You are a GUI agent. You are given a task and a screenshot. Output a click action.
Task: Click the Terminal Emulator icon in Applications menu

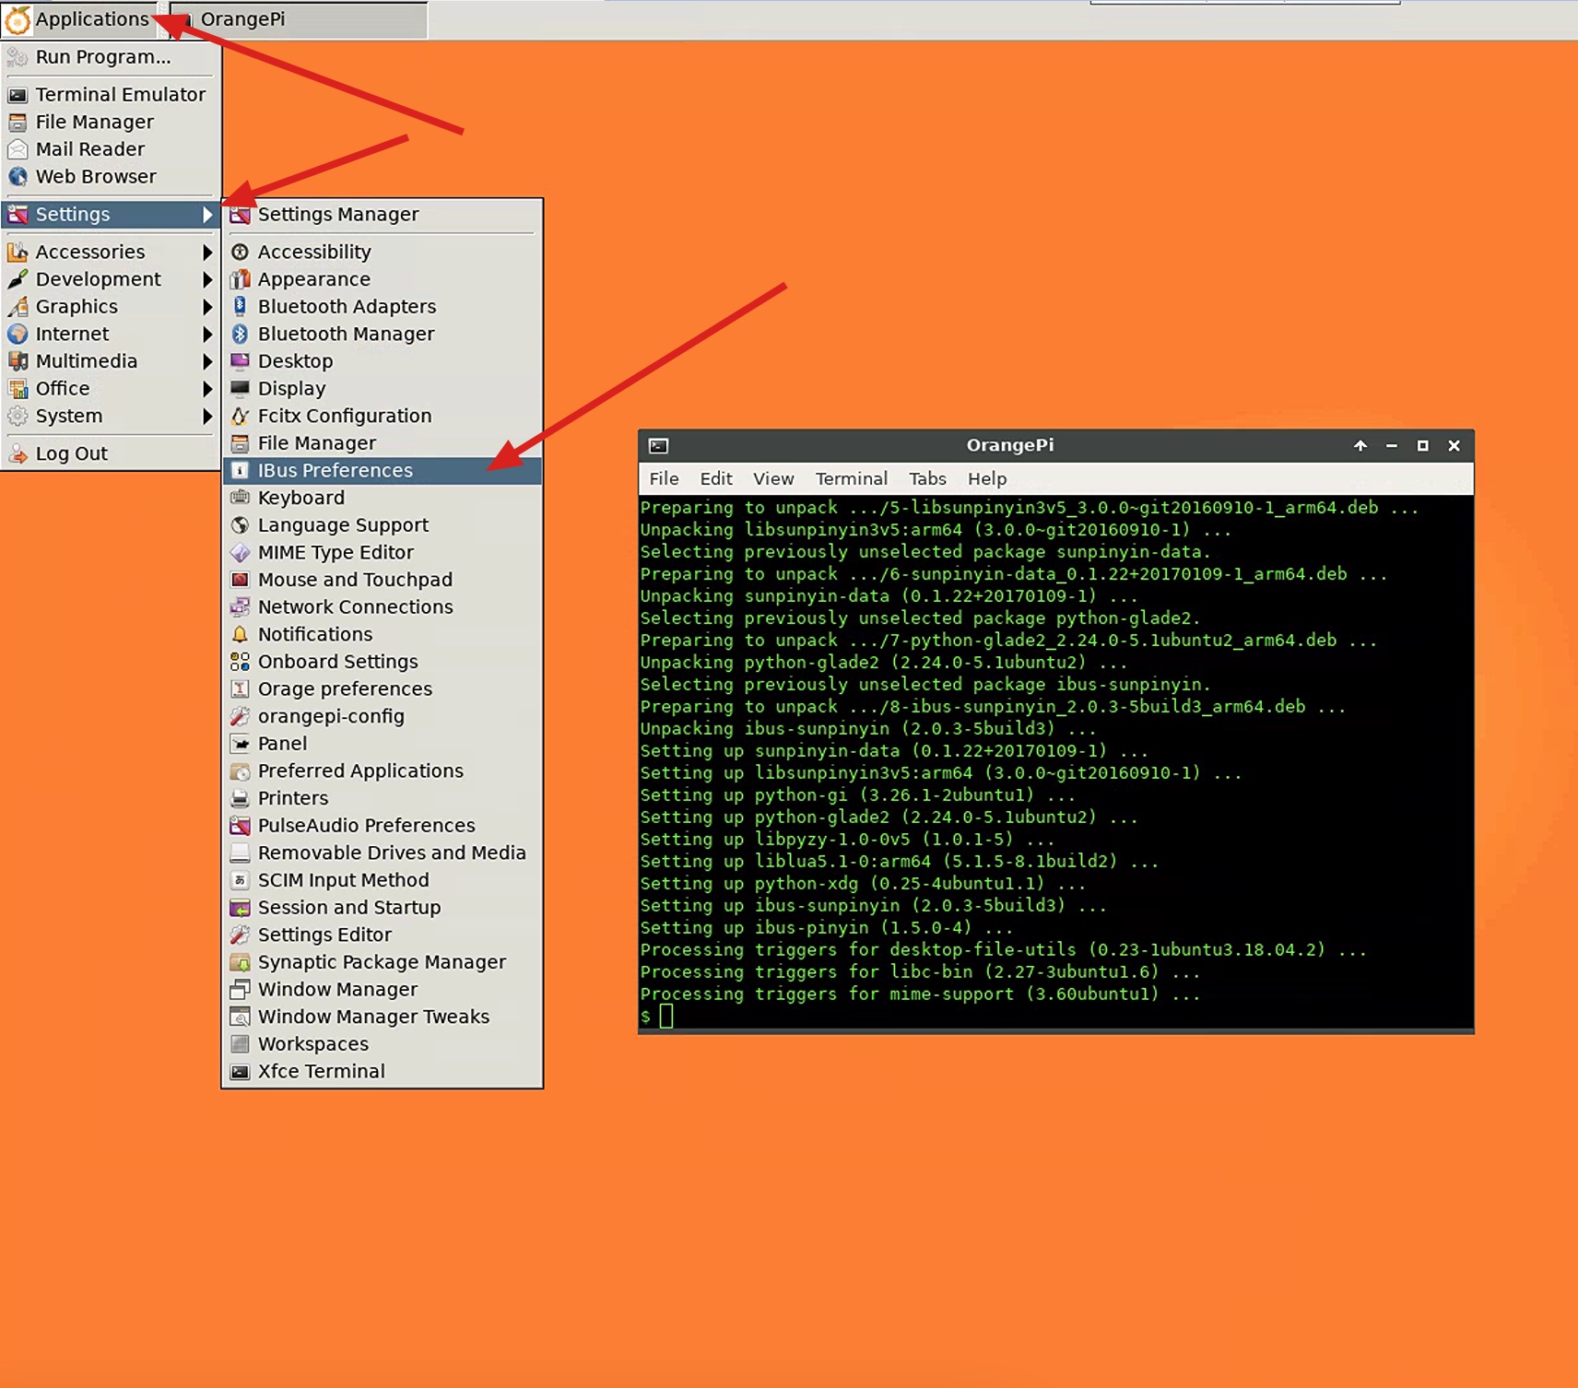pyautogui.click(x=18, y=95)
